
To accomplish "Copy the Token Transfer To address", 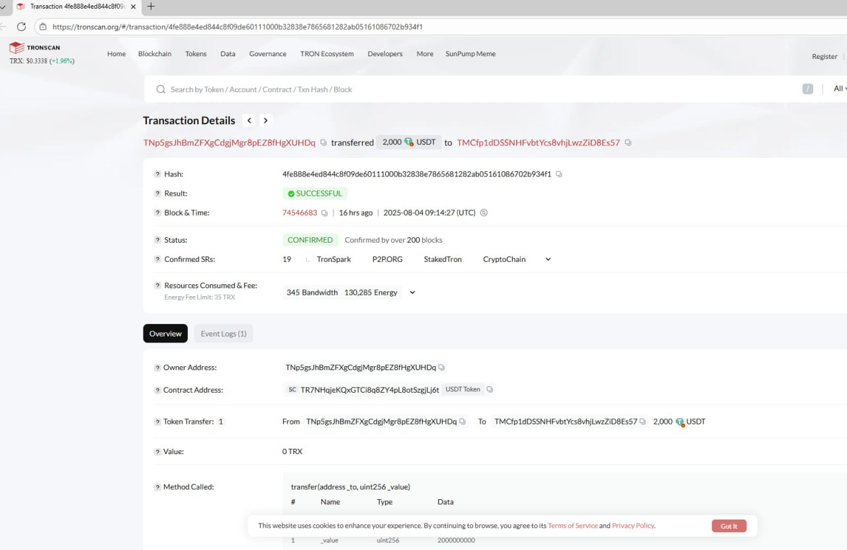I will (643, 422).
